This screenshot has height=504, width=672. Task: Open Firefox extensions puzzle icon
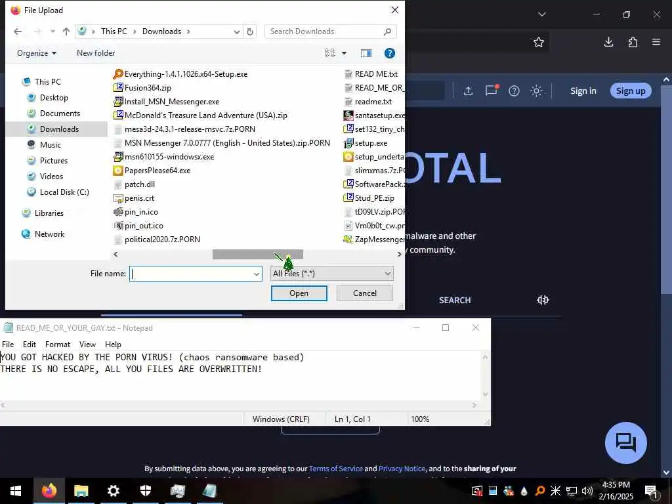click(x=633, y=42)
